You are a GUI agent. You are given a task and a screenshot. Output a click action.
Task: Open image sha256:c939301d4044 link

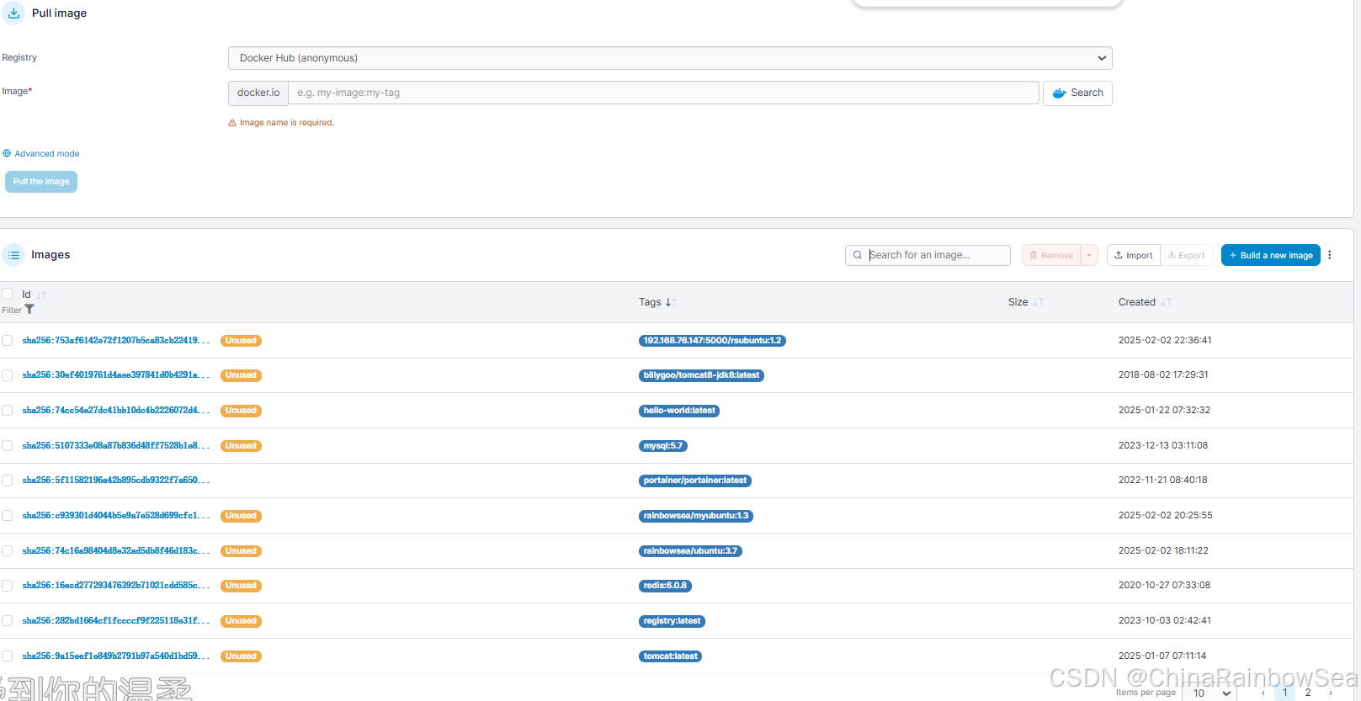click(x=116, y=515)
